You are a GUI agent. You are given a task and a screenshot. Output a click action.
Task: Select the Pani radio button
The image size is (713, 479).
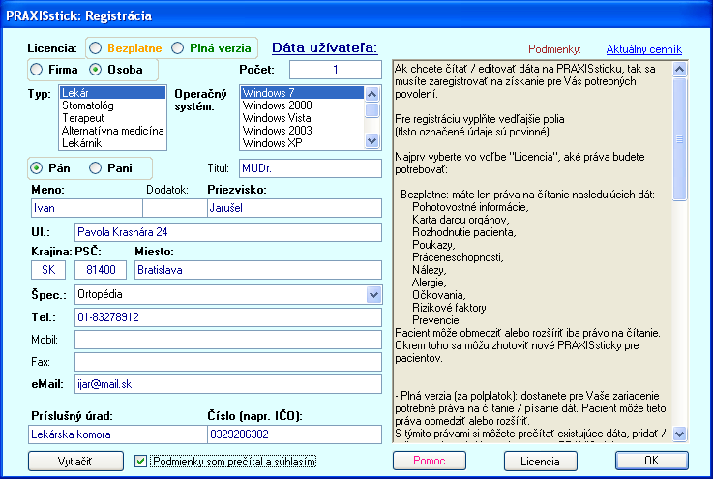(95, 168)
